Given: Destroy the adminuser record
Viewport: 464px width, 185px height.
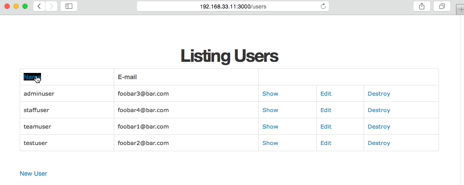Looking at the screenshot, I should pos(379,93).
